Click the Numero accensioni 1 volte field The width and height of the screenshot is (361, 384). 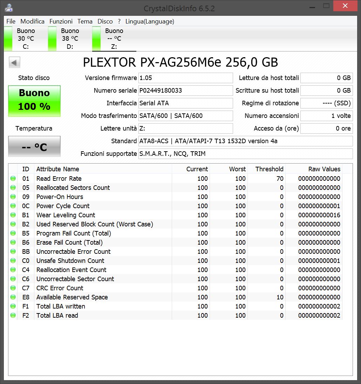[x=327, y=116]
